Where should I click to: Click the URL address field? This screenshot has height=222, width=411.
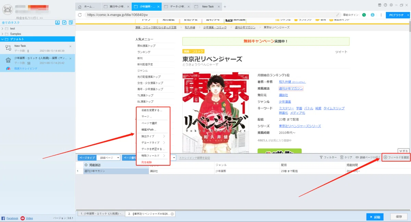point(210,15)
